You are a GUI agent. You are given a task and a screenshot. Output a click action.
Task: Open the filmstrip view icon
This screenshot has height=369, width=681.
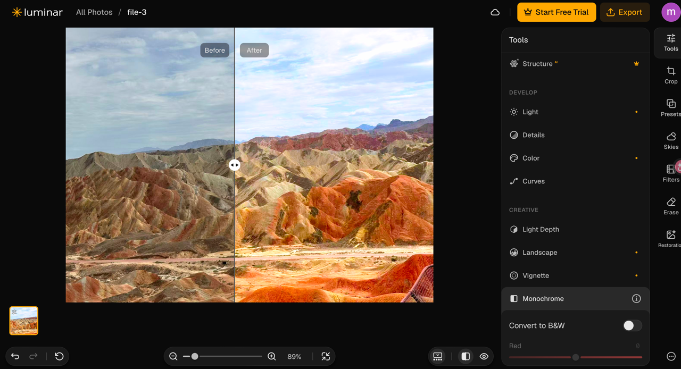tap(438, 357)
